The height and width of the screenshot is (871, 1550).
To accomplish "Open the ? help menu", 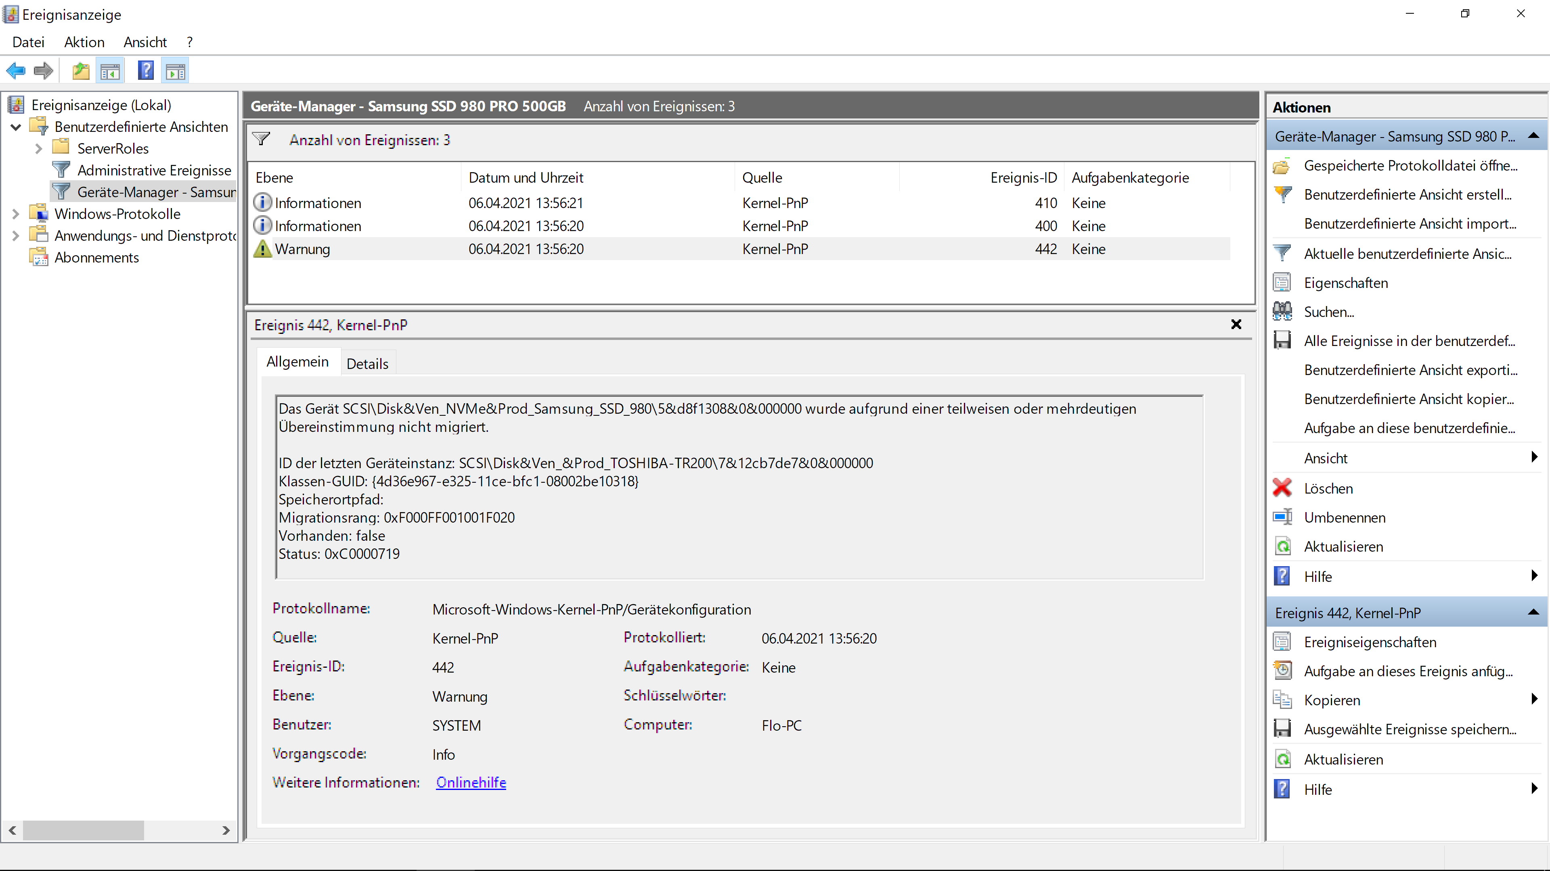I will click(x=190, y=42).
